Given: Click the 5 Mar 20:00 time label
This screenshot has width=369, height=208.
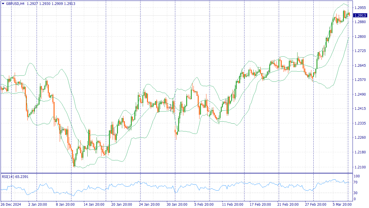Looking at the screenshot, I should click(342, 205).
